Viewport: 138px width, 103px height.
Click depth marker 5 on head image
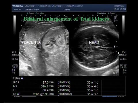click(x=116, y=47)
